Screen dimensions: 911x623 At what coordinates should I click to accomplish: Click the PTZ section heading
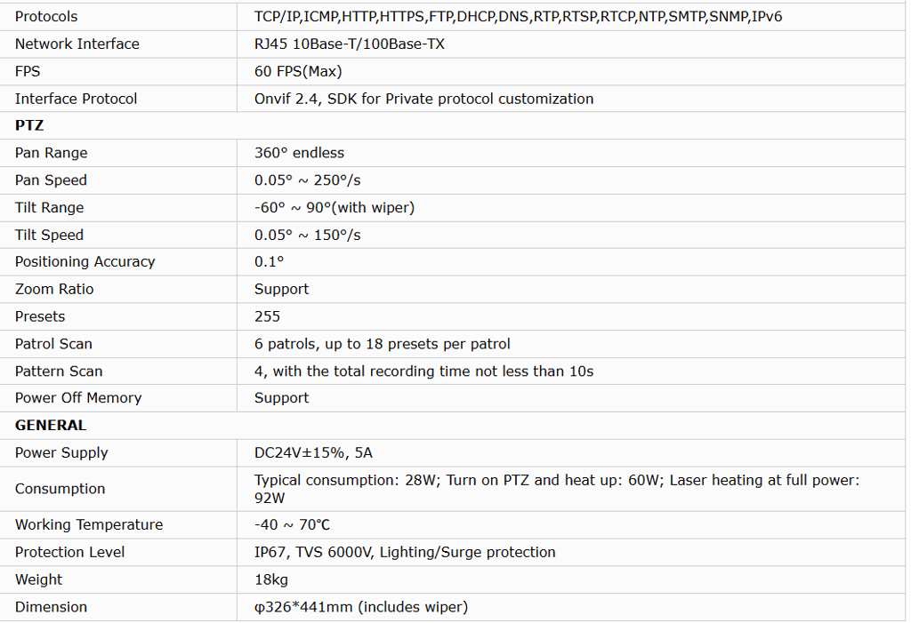(x=29, y=125)
